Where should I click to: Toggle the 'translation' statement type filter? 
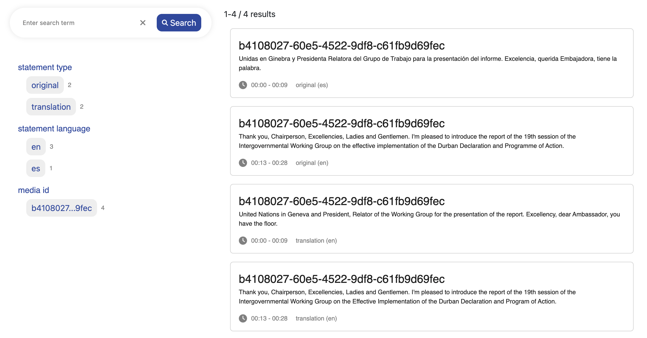tap(51, 107)
